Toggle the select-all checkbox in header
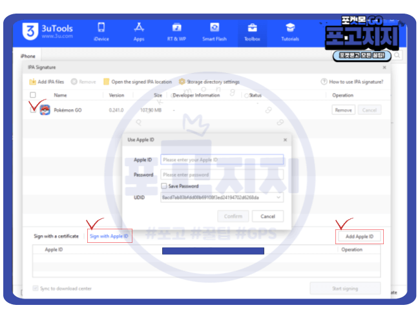The width and height of the screenshot is (420, 323). [x=33, y=95]
